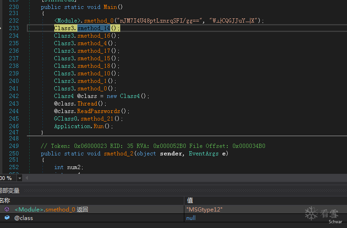Click line number 242 in the gutter
Screen dimensions: 347x228
14,96
